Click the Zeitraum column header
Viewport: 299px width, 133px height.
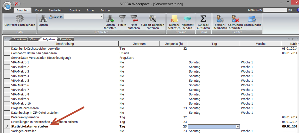[x=139, y=44]
